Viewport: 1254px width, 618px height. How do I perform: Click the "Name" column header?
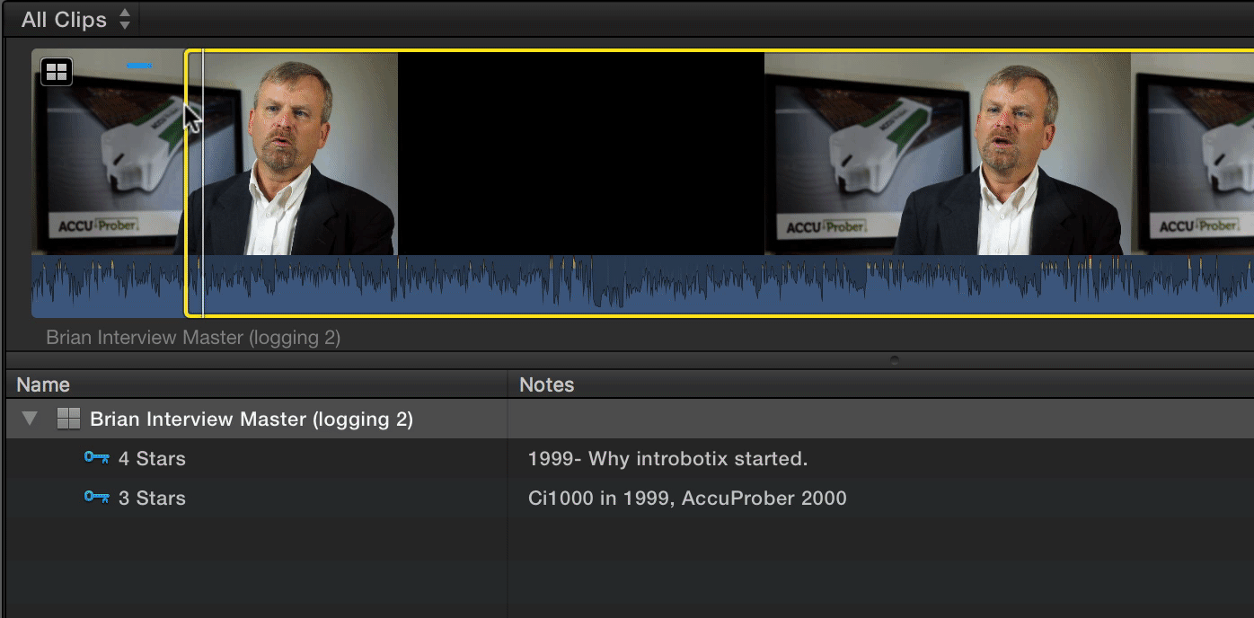point(42,384)
